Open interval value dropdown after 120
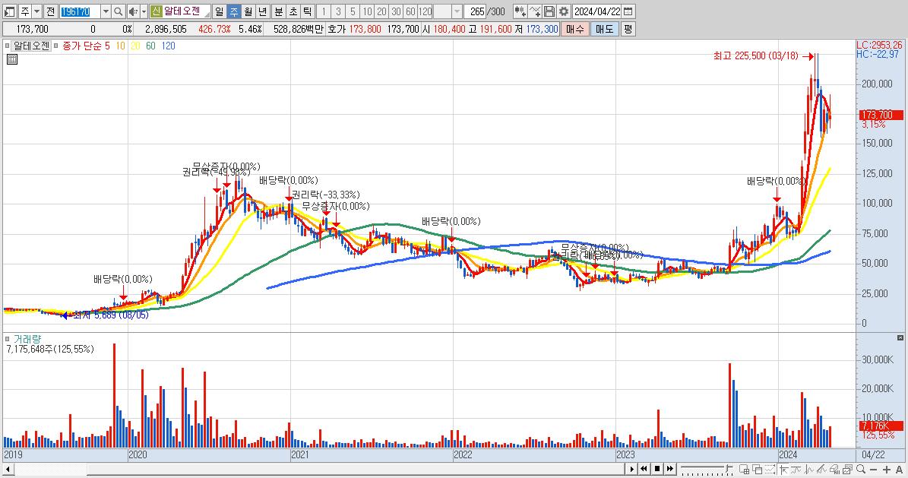 457,11
